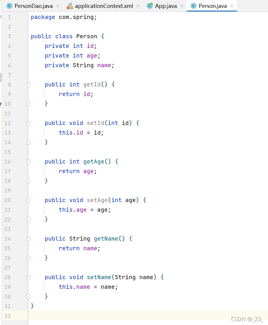Close the applicationContext.xml tab

[138, 6]
